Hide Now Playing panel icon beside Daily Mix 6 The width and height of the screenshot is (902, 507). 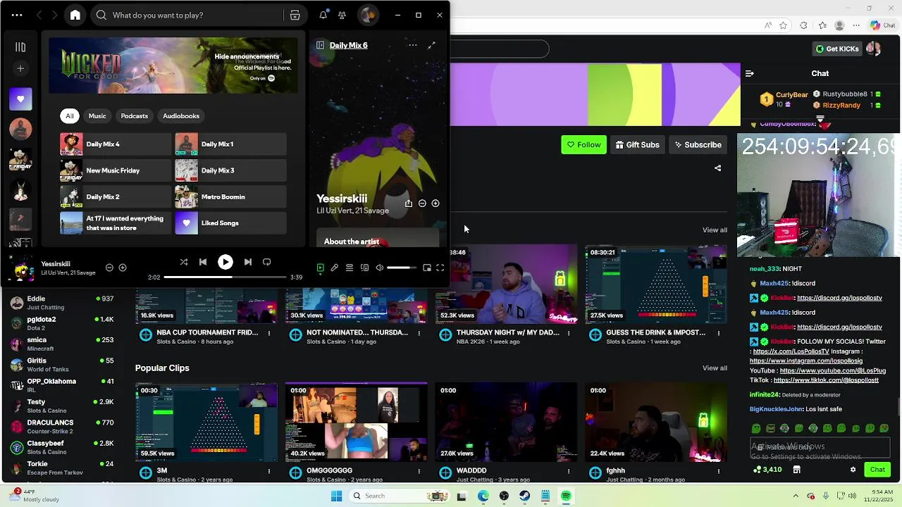pos(320,45)
